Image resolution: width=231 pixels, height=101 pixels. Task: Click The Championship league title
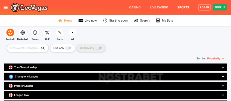click(x=26, y=67)
